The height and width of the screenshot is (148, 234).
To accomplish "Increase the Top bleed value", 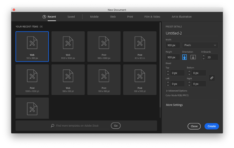I will pos(168,72).
